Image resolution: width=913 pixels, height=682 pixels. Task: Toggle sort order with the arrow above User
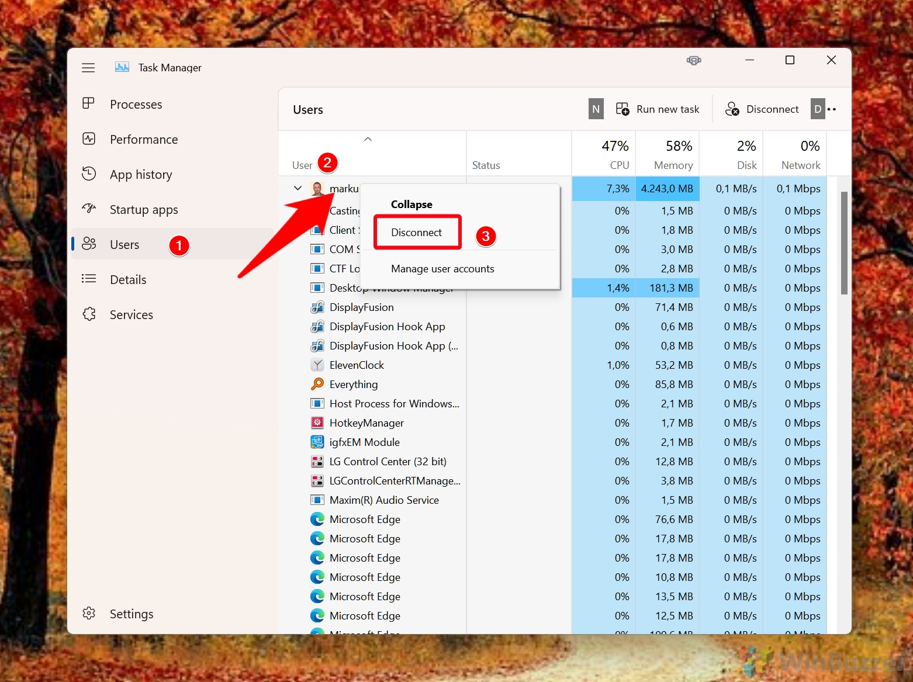368,139
